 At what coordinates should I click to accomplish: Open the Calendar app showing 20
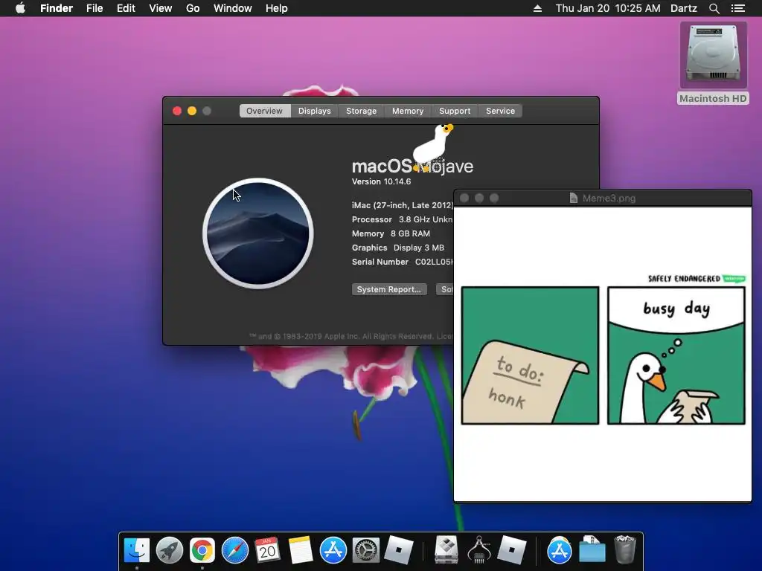pyautogui.click(x=267, y=550)
